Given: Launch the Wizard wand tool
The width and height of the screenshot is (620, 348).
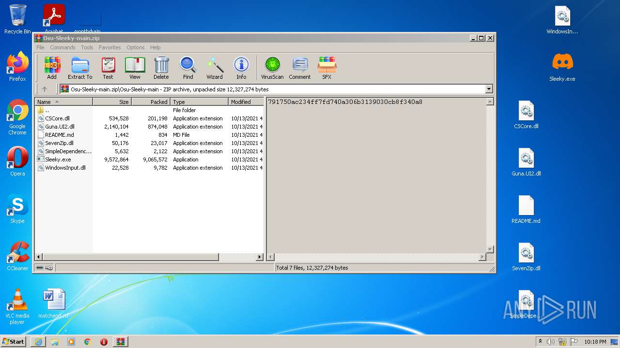Looking at the screenshot, I should click(215, 68).
